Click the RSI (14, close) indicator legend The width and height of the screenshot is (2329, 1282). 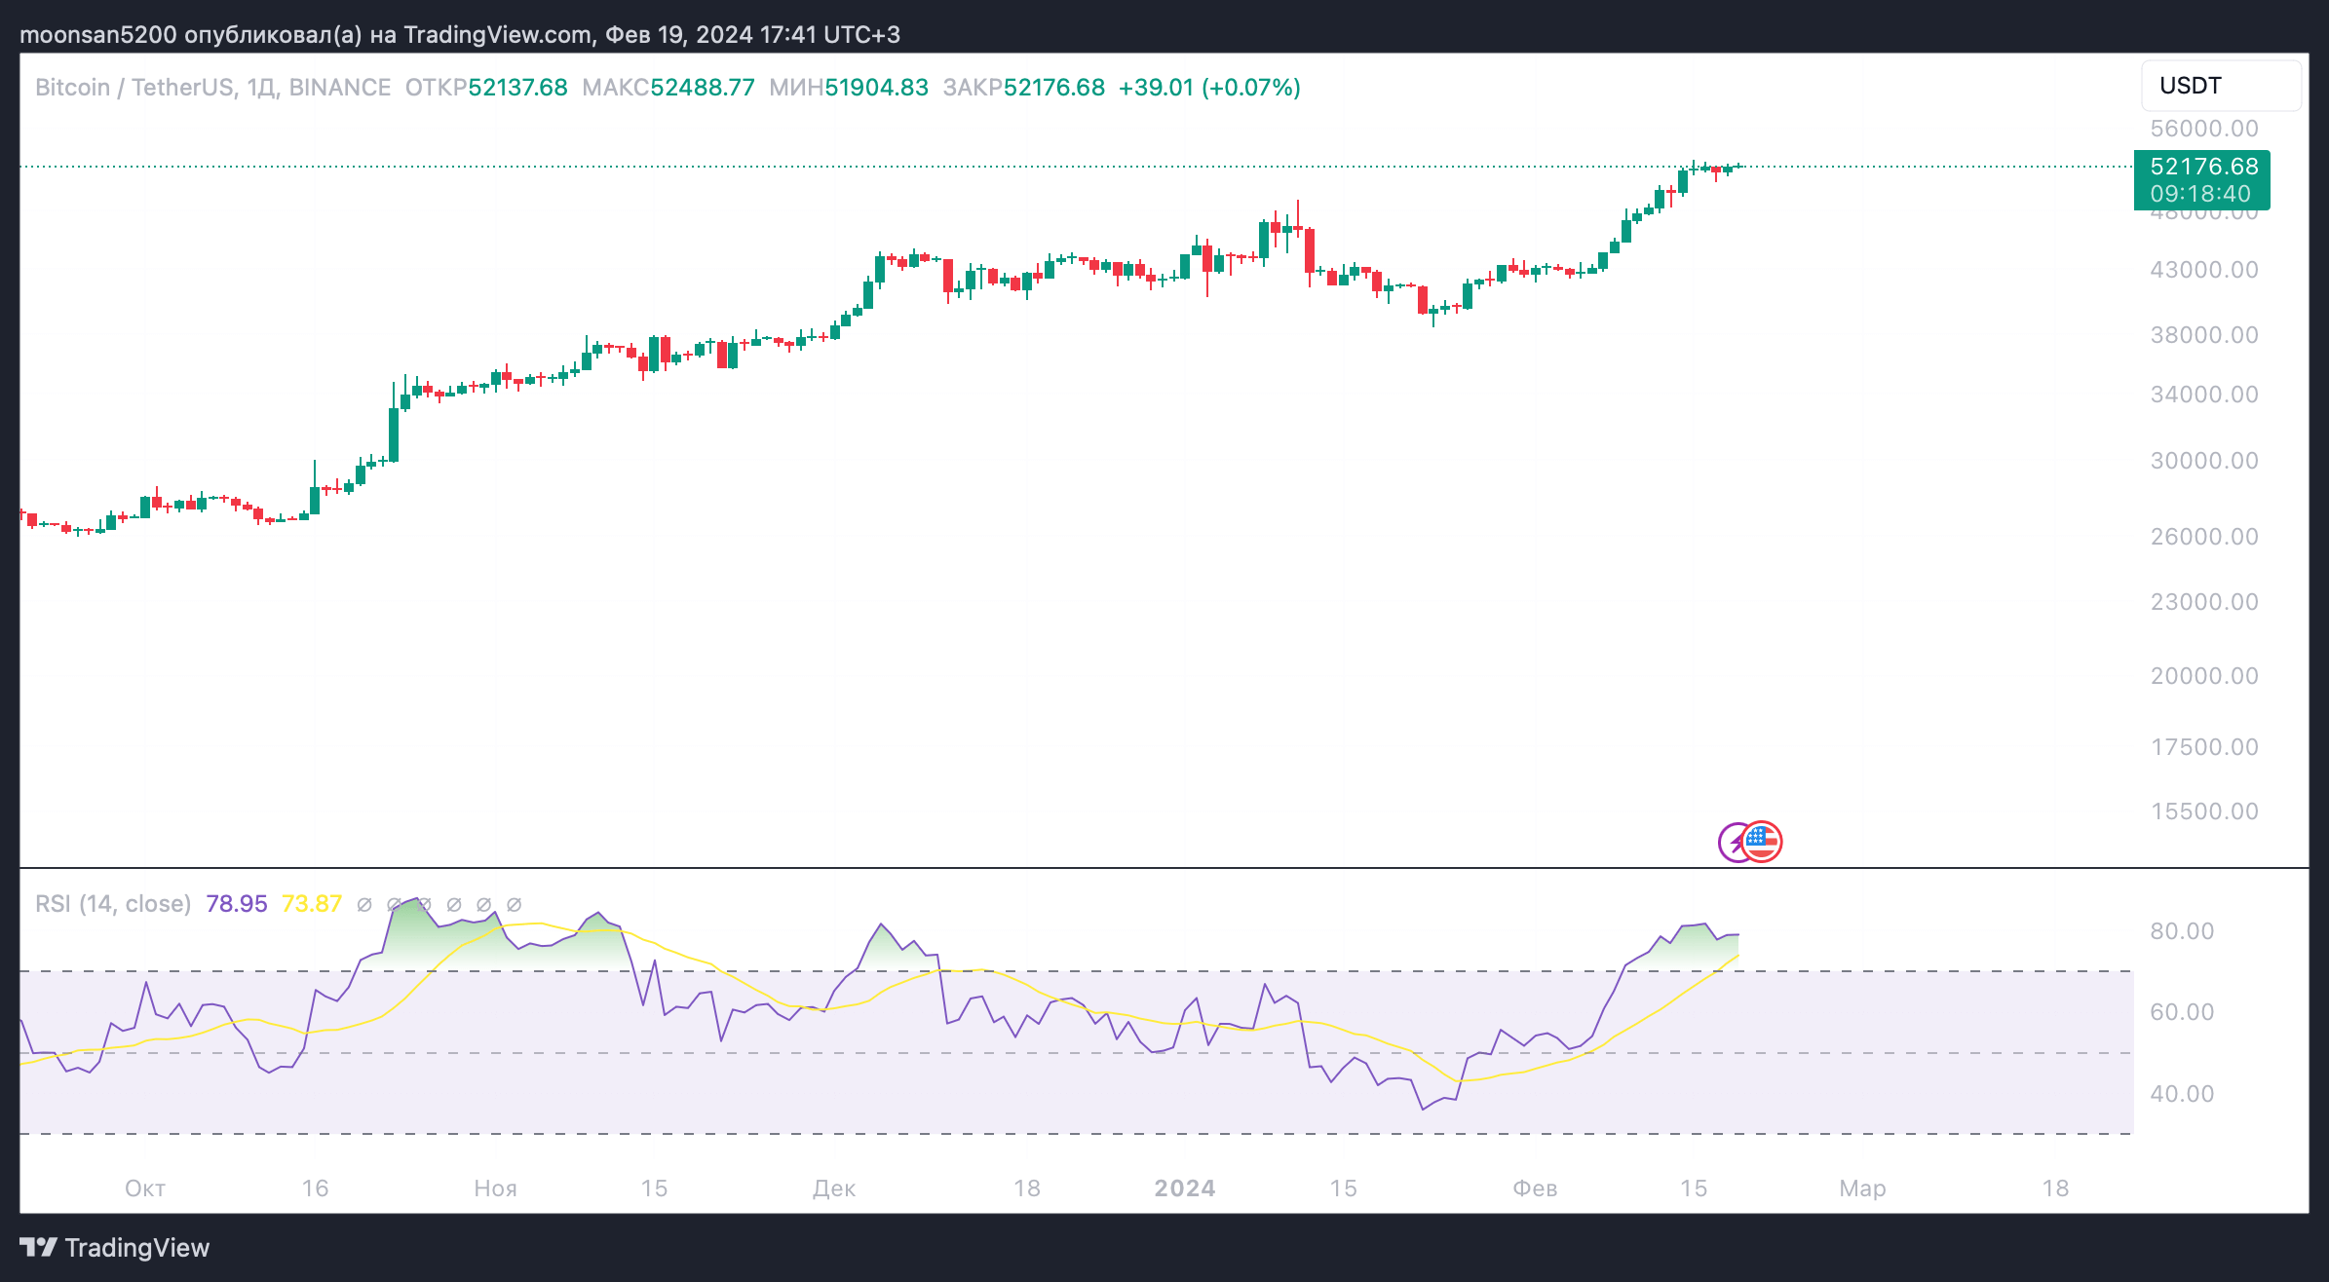point(113,904)
